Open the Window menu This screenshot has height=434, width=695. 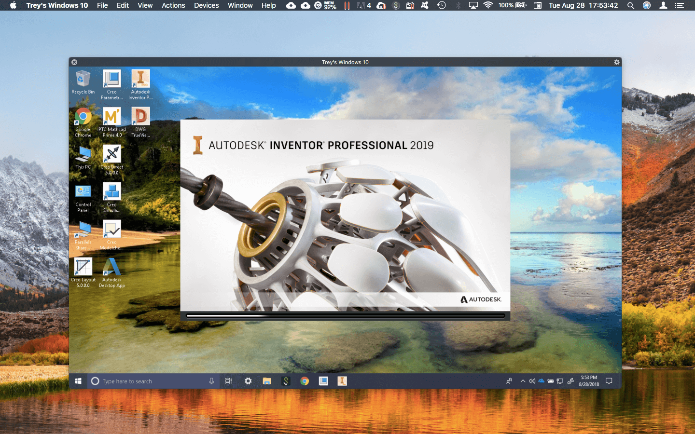click(240, 5)
